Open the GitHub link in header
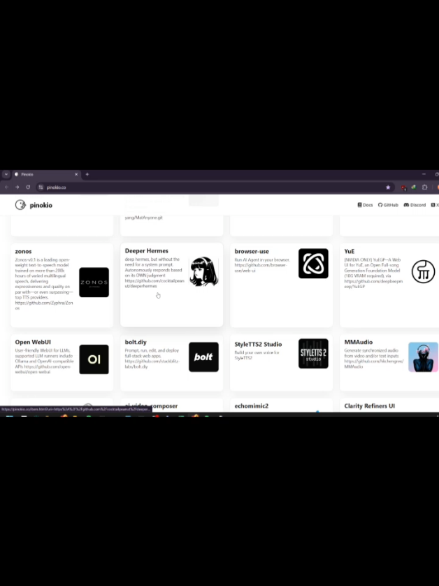The image size is (439, 586). 388,205
